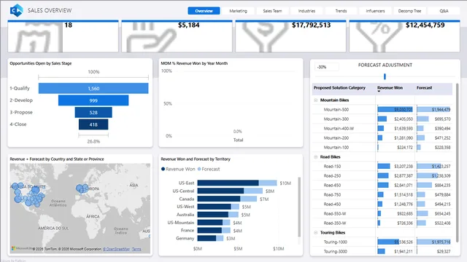This screenshot has width=467, height=262.
Task: Select the US-Central revenue bar
Action: click(x=220, y=191)
